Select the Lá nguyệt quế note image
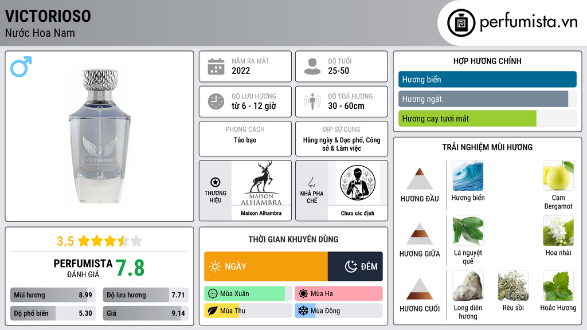The image size is (587, 330). coord(468,230)
